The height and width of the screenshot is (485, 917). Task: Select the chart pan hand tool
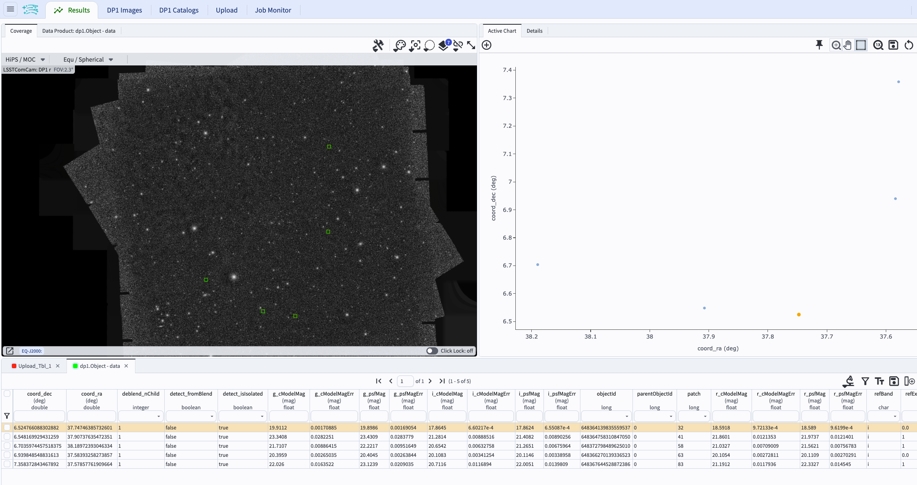point(848,45)
